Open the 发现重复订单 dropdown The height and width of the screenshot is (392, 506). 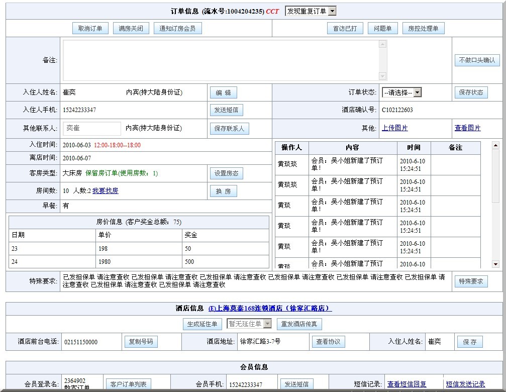[x=311, y=11]
